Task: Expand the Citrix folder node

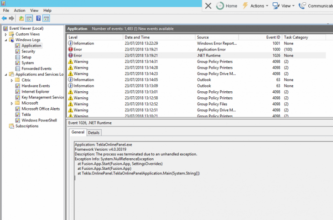Action: 12,80
